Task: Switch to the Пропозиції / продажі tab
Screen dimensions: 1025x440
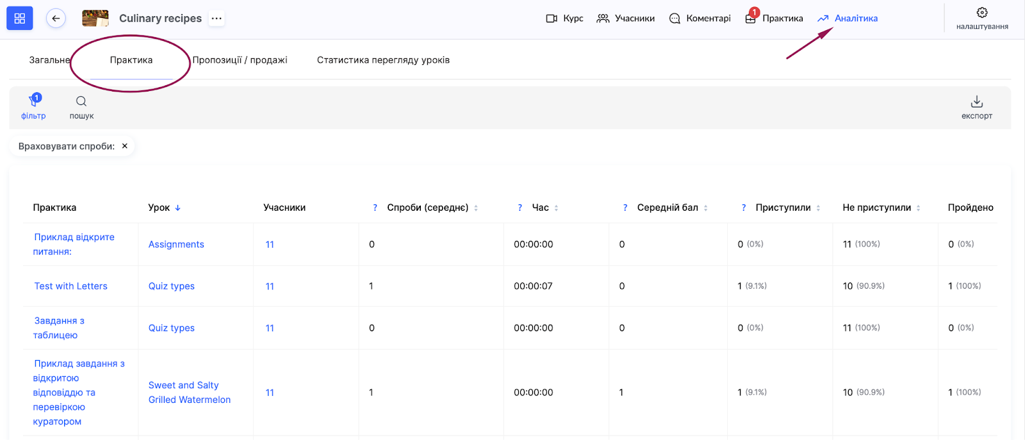Action: [240, 60]
